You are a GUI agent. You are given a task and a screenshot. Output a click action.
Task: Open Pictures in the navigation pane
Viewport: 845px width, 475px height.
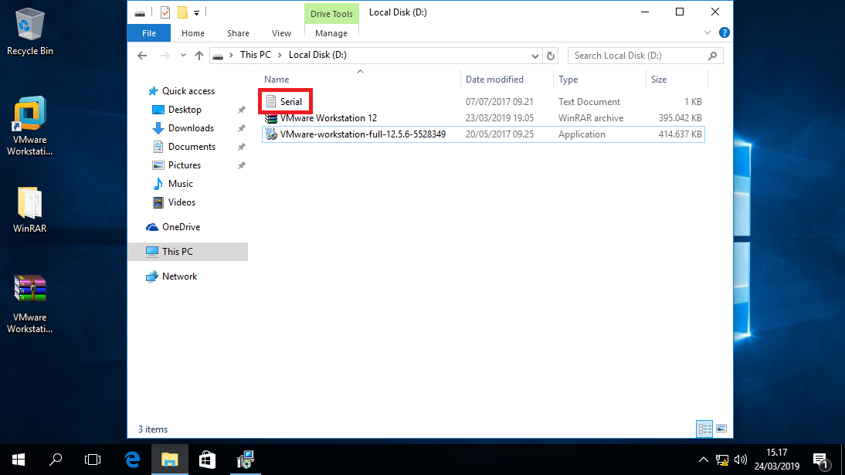click(185, 165)
